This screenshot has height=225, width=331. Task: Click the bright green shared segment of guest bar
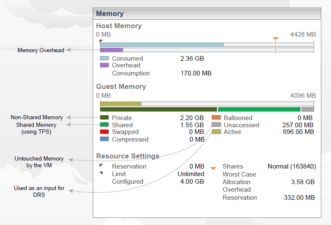(x=259, y=109)
